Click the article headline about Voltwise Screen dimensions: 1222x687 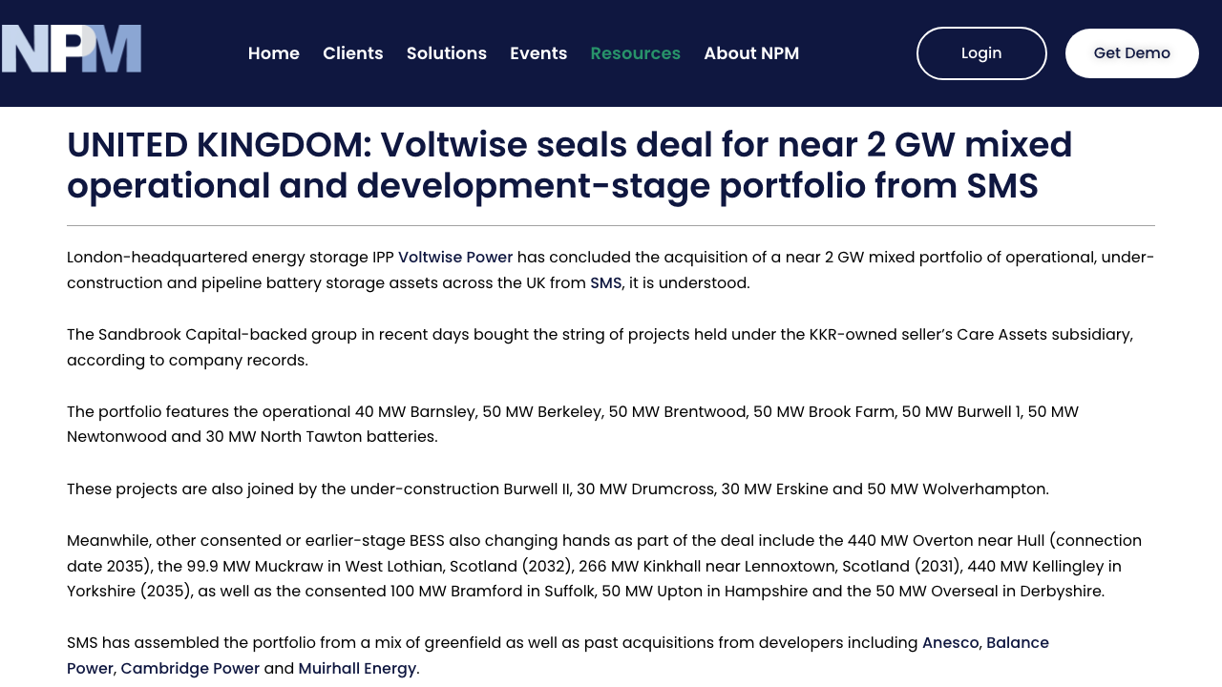[x=569, y=165]
